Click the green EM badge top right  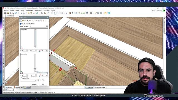point(164,11)
